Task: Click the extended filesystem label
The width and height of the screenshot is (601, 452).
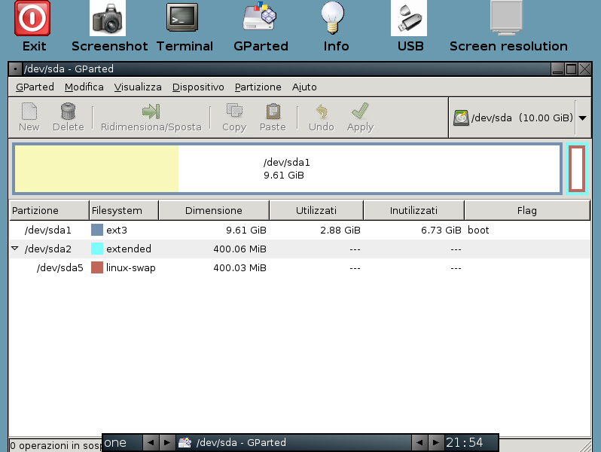Action: (129, 249)
